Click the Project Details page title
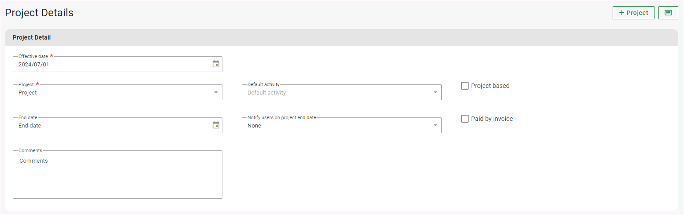684x215 pixels. (39, 13)
